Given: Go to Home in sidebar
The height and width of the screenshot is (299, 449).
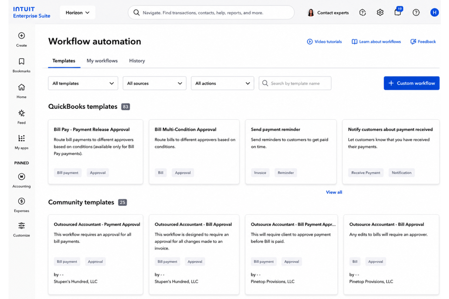Looking at the screenshot, I should tap(22, 91).
